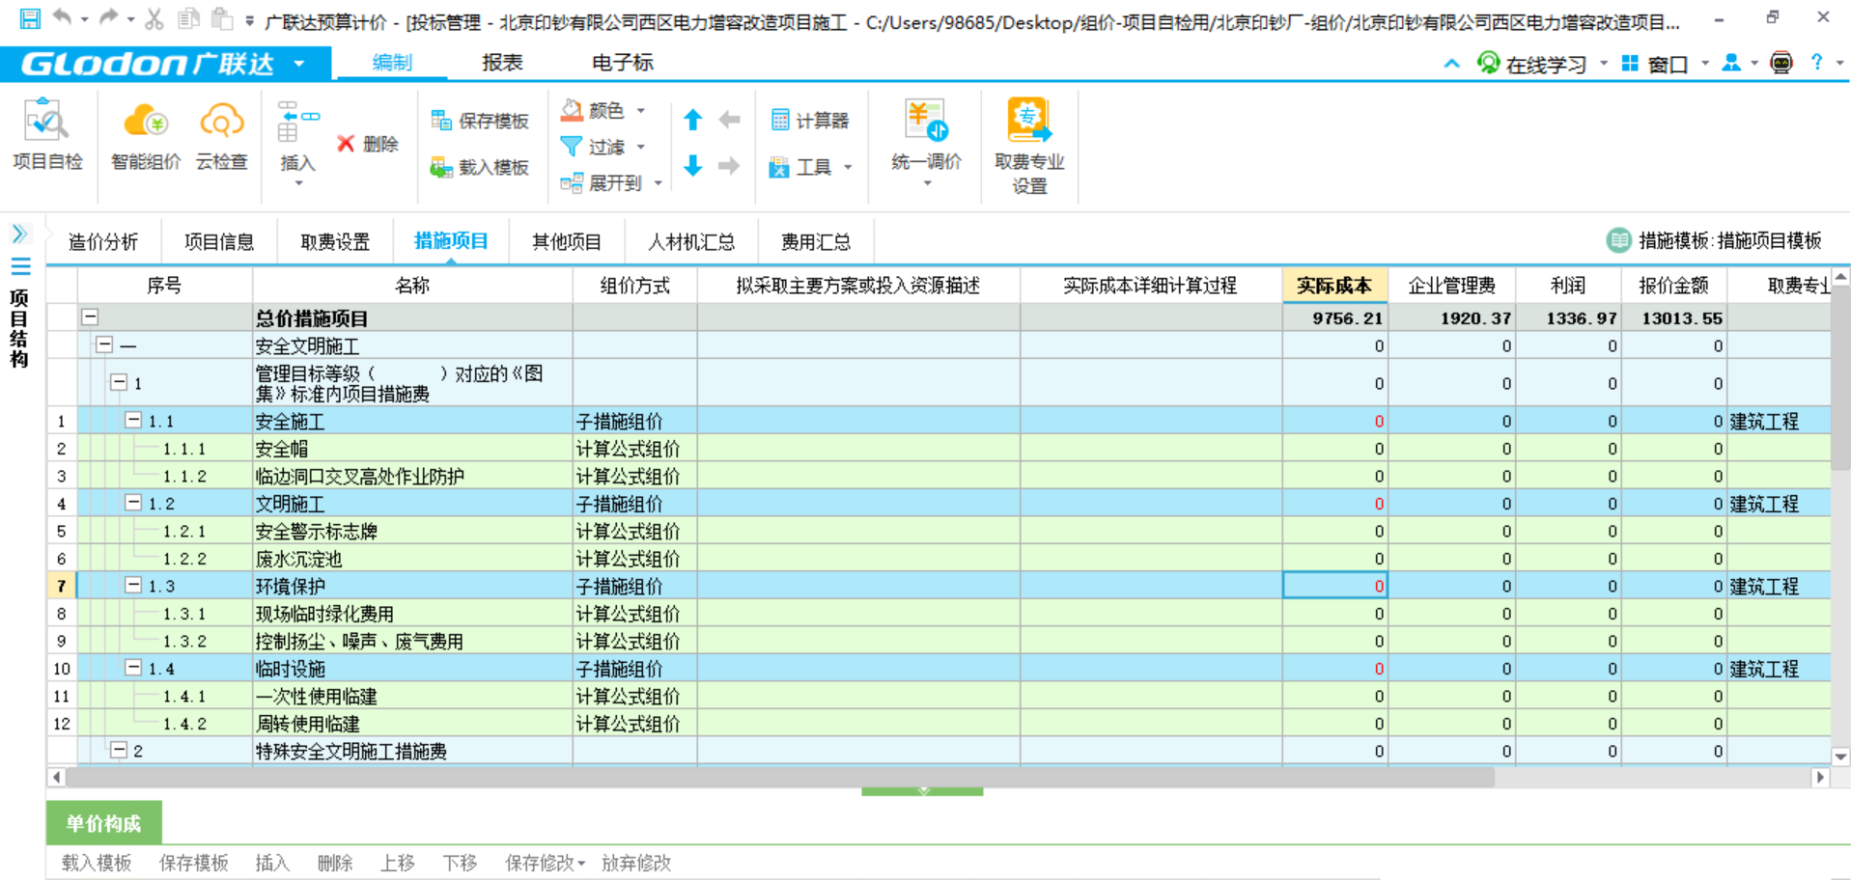Collapse the 总价措施项目 root node
This screenshot has height=880, width=1851.
[x=90, y=317]
